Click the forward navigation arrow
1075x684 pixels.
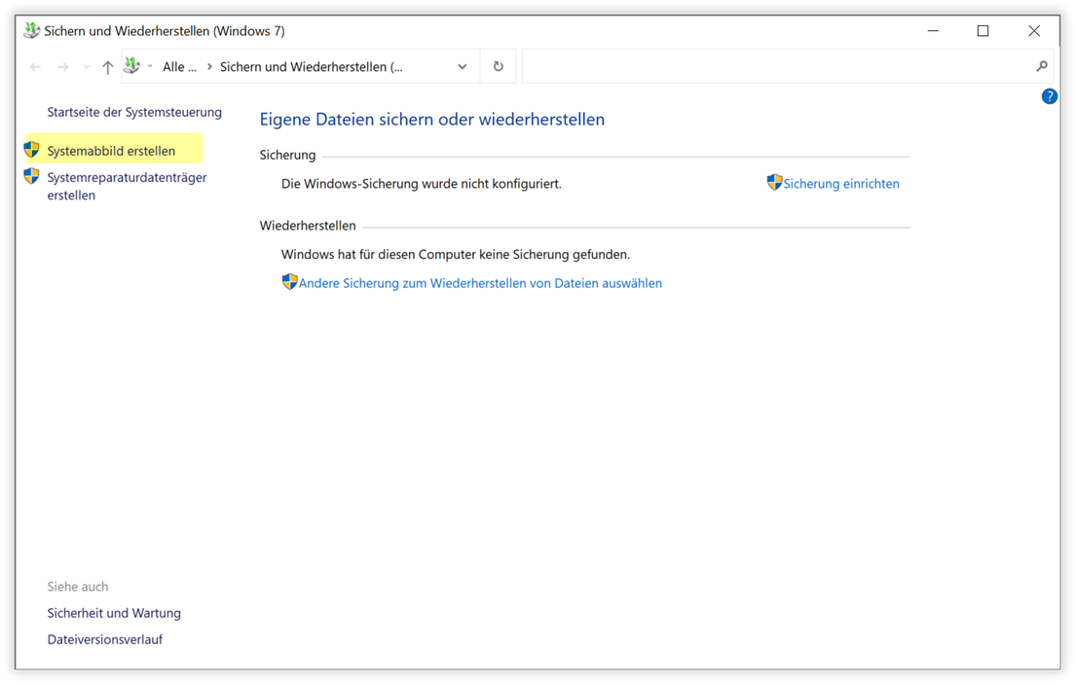(x=63, y=66)
